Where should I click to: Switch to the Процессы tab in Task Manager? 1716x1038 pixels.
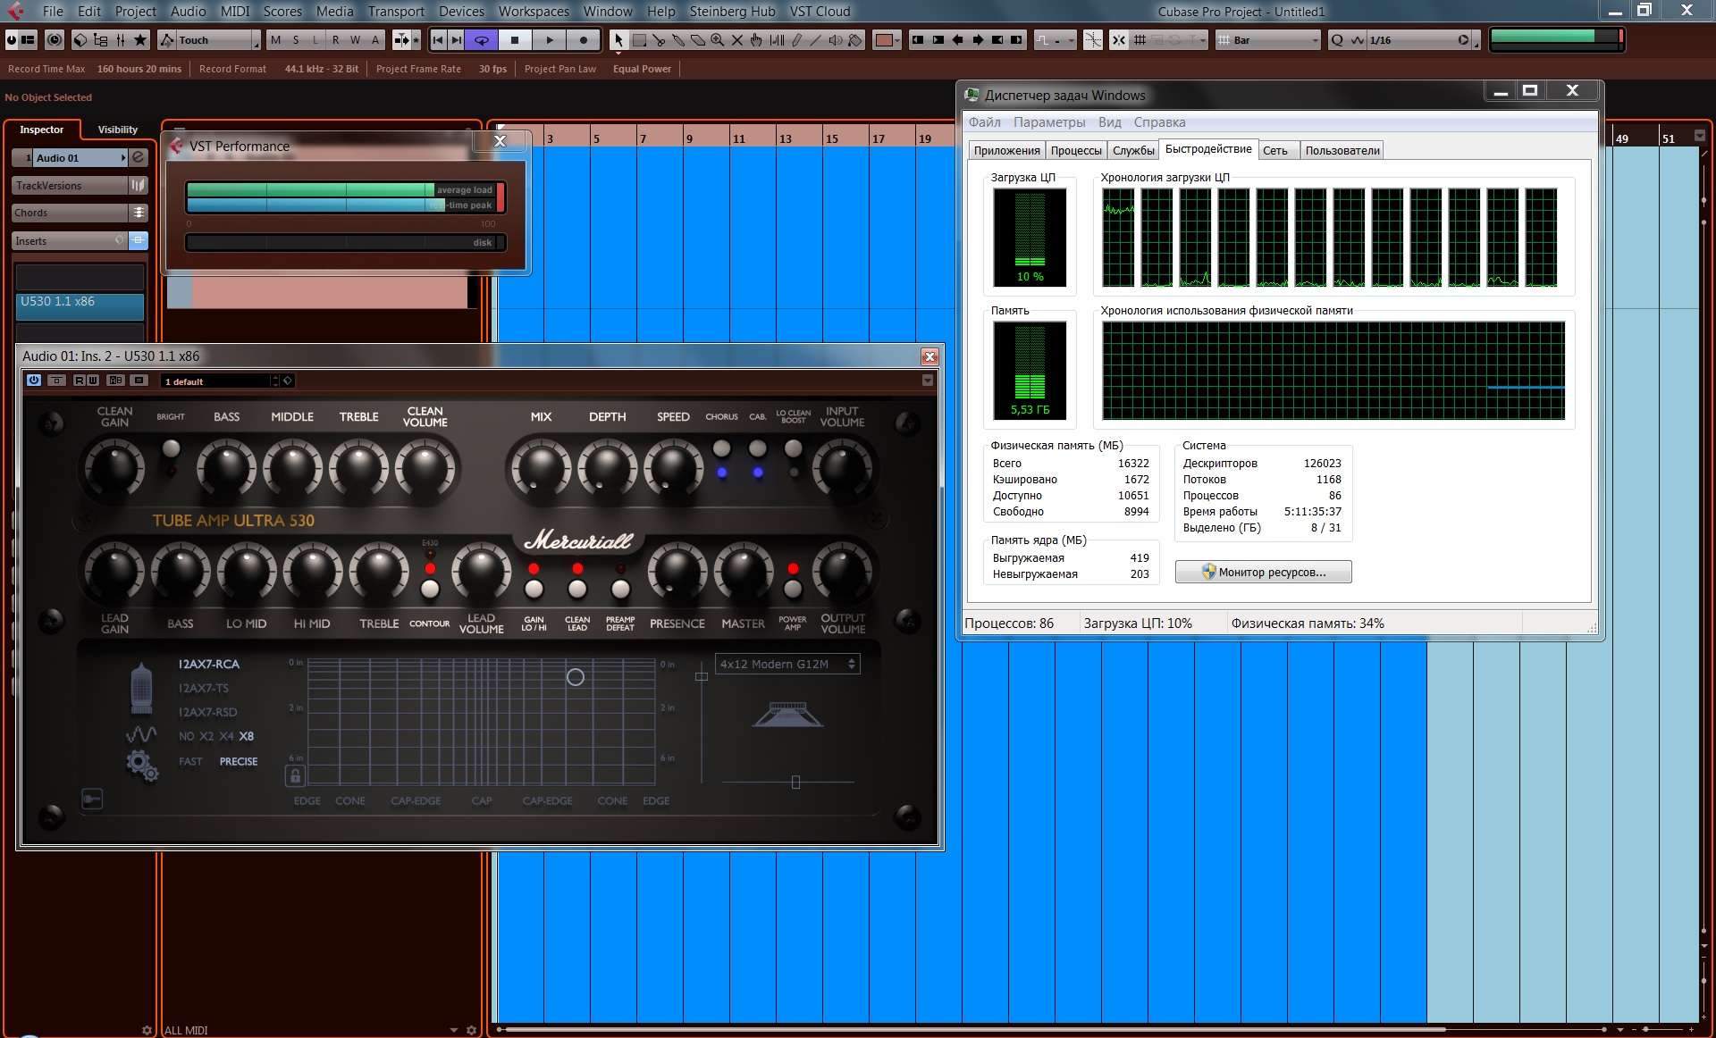click(x=1075, y=150)
